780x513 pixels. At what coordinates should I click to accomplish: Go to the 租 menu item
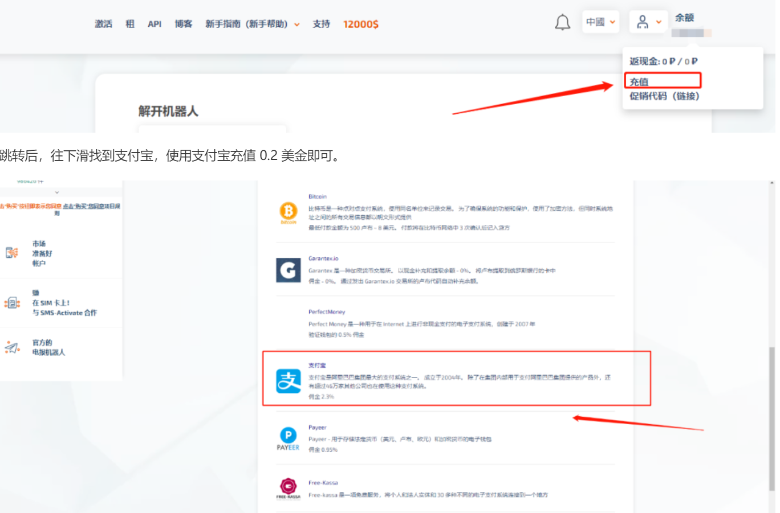pos(130,24)
